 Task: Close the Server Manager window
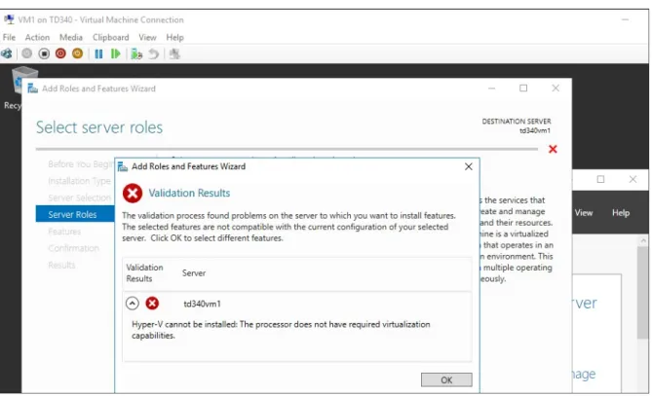tap(633, 179)
